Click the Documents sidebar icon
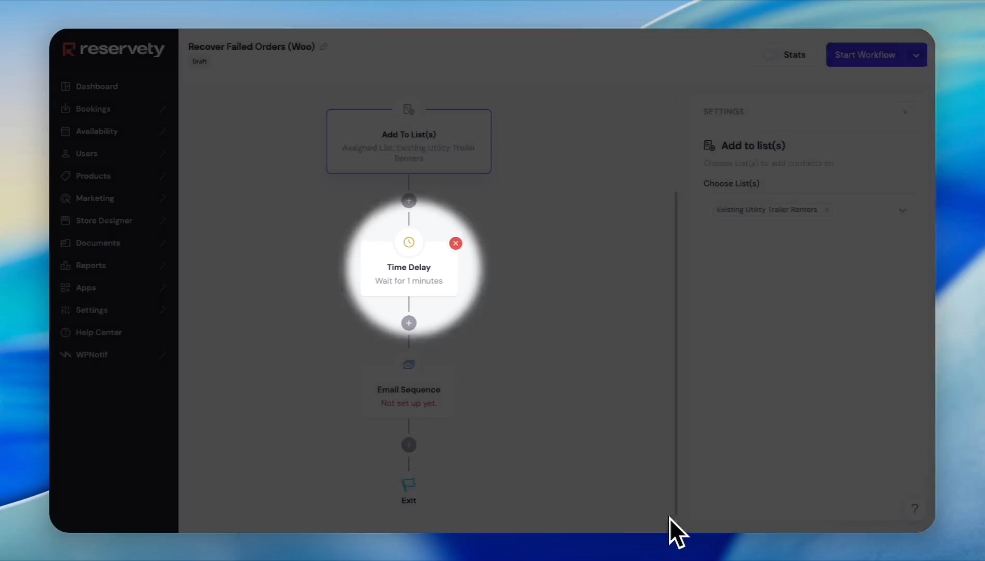The width and height of the screenshot is (985, 561). (x=65, y=243)
